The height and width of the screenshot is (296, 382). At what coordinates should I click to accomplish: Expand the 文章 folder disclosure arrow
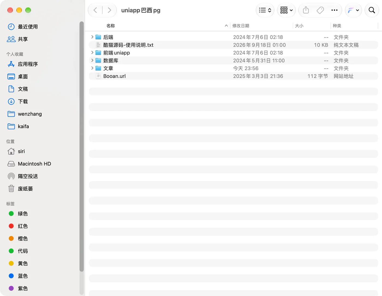click(92, 68)
